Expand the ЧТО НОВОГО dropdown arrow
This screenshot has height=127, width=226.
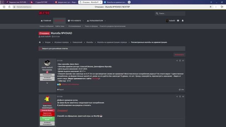[x=83, y=21]
